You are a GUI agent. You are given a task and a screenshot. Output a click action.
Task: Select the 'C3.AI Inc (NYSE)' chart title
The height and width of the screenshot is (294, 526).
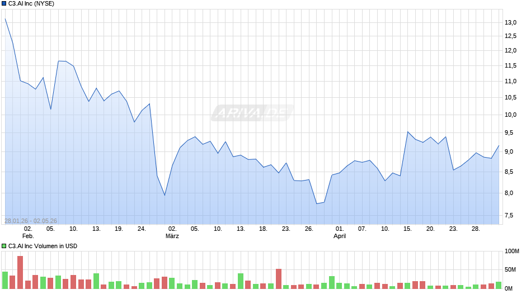coord(31,4)
